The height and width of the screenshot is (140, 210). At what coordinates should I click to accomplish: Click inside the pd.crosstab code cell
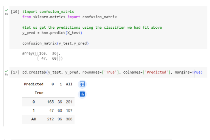coord(108,72)
